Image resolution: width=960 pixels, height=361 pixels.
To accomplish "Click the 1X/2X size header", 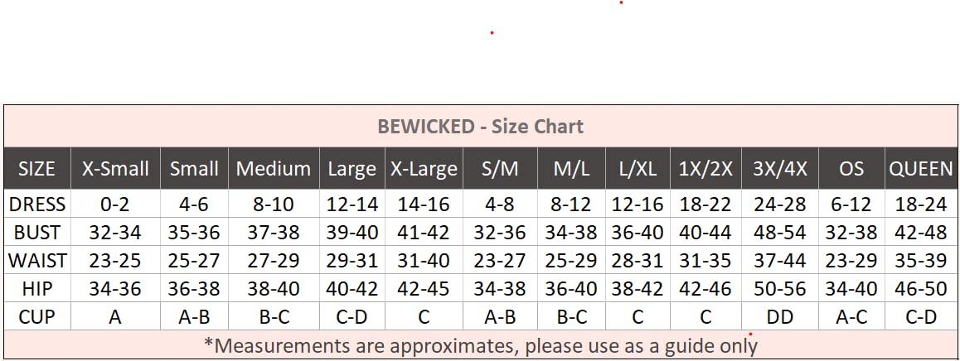I will (706, 169).
